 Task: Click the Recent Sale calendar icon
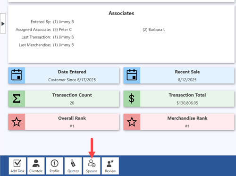(132, 75)
